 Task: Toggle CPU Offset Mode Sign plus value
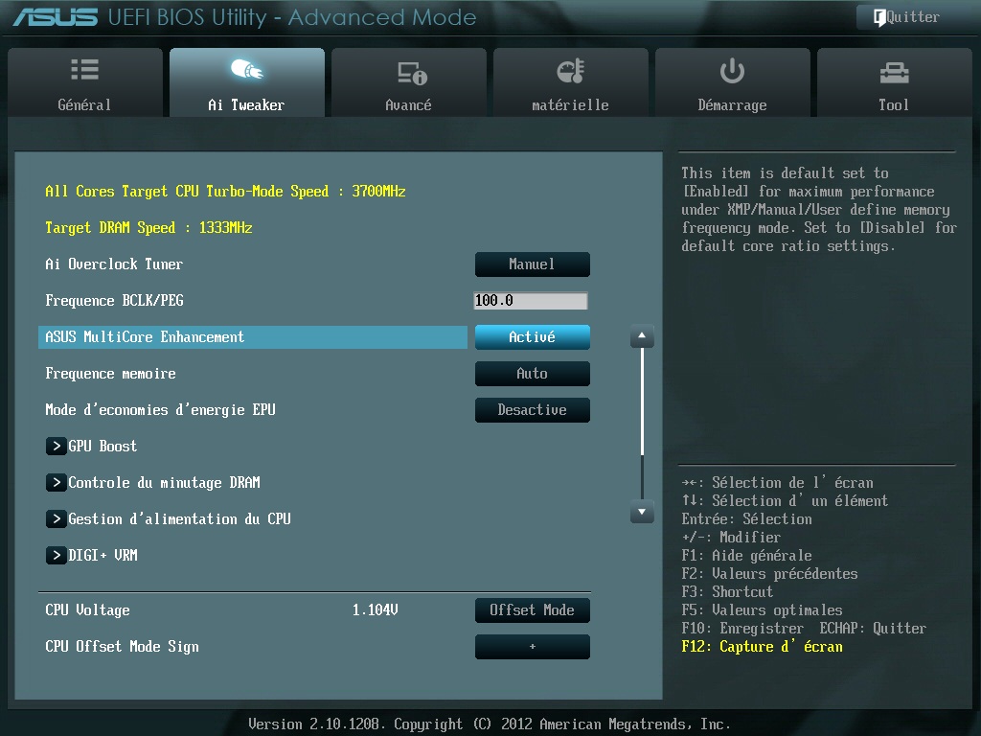pyautogui.click(x=532, y=647)
